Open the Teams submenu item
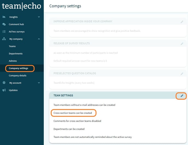This screenshot has height=145, width=188. 12,47
